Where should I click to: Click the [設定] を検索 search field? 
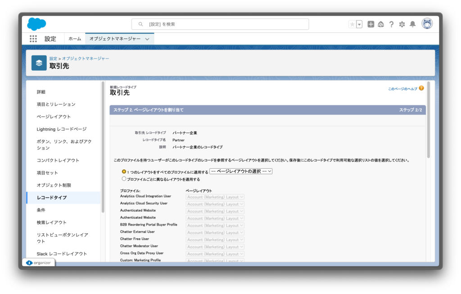(220, 24)
